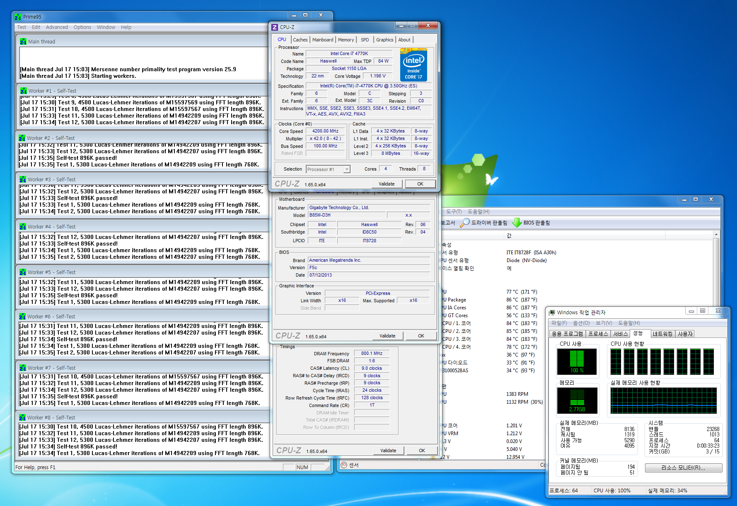This screenshot has height=506, width=737.
Task: Click the sensor list scrollbar up arrow
Action: tap(716, 235)
